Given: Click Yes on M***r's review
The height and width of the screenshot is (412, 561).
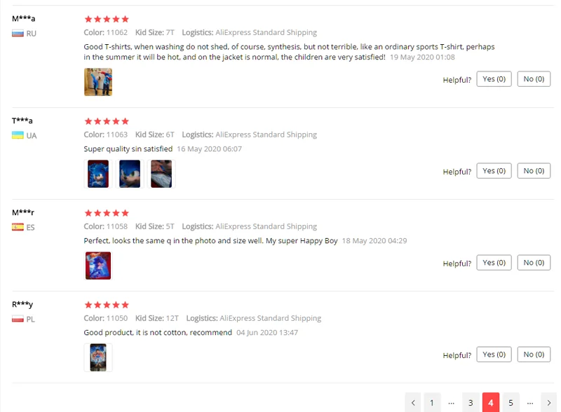Looking at the screenshot, I should pyautogui.click(x=494, y=263).
